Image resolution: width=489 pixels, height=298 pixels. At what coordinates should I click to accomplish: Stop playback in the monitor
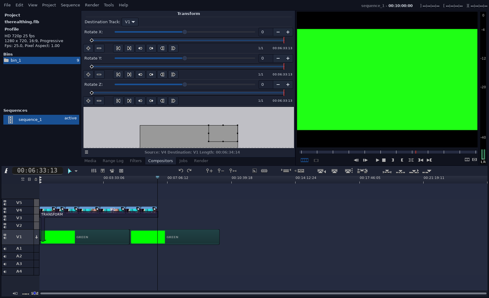click(x=384, y=160)
